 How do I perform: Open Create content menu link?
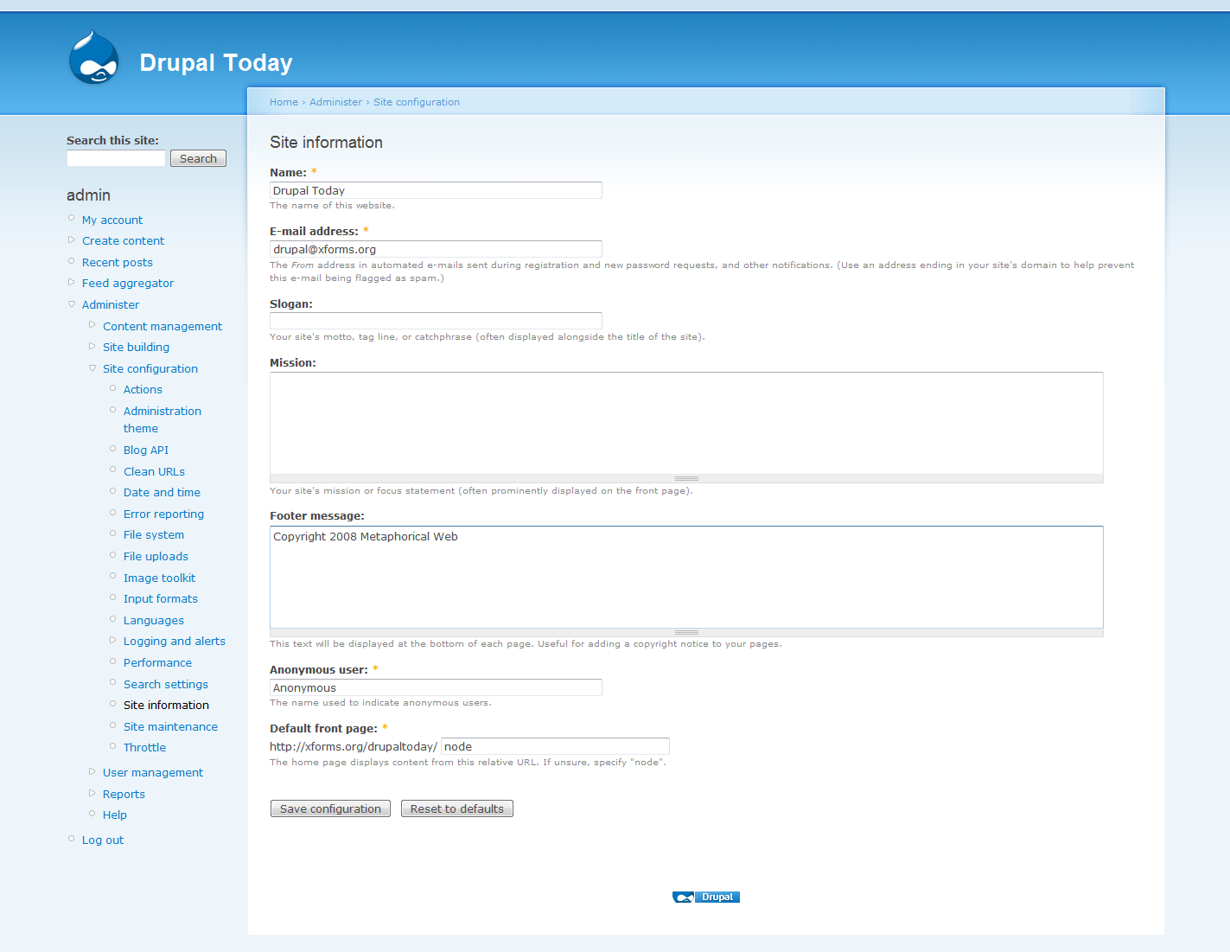coord(123,240)
